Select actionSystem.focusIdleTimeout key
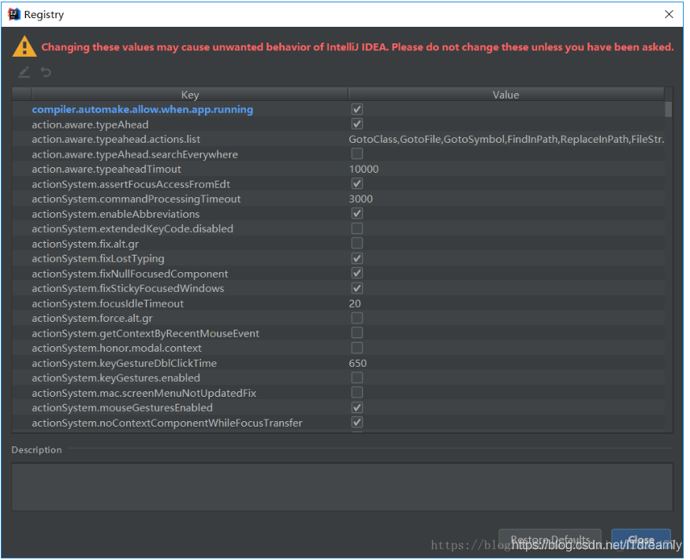The height and width of the screenshot is (560, 690). [107, 304]
